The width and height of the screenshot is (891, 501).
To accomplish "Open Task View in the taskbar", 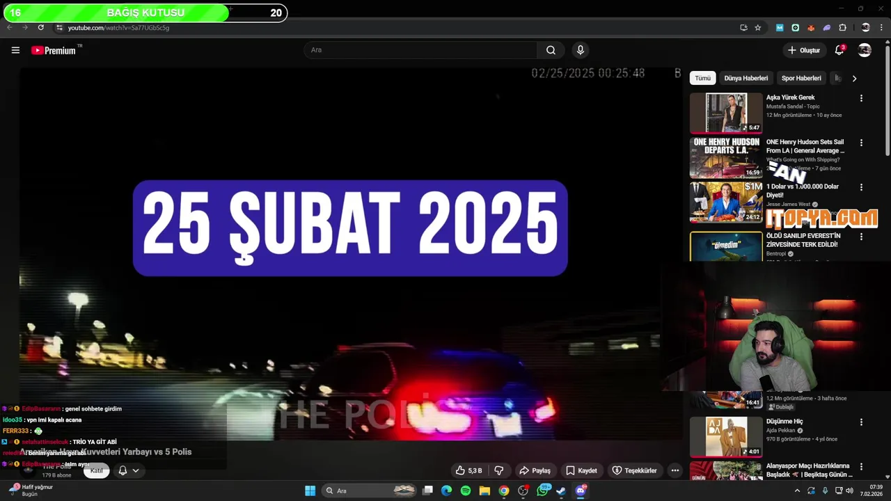I will [x=428, y=491].
